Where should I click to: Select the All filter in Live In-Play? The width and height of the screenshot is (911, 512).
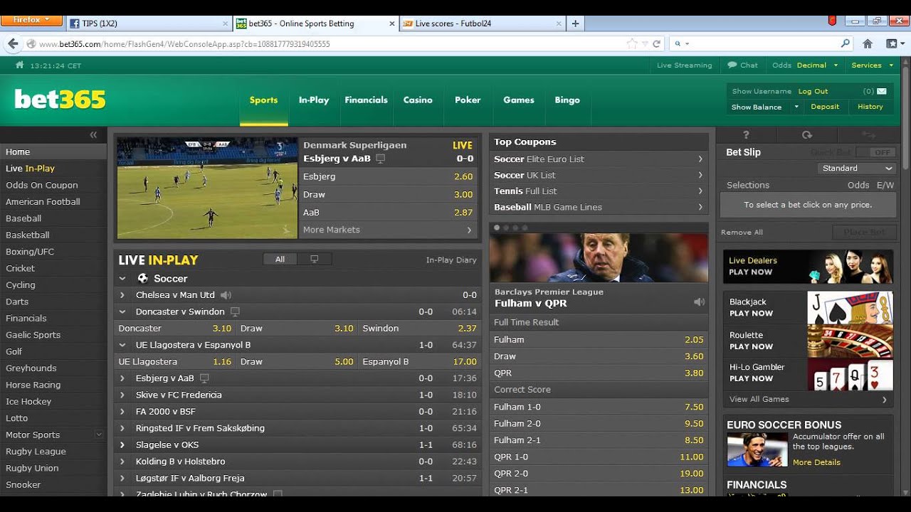pyautogui.click(x=280, y=260)
